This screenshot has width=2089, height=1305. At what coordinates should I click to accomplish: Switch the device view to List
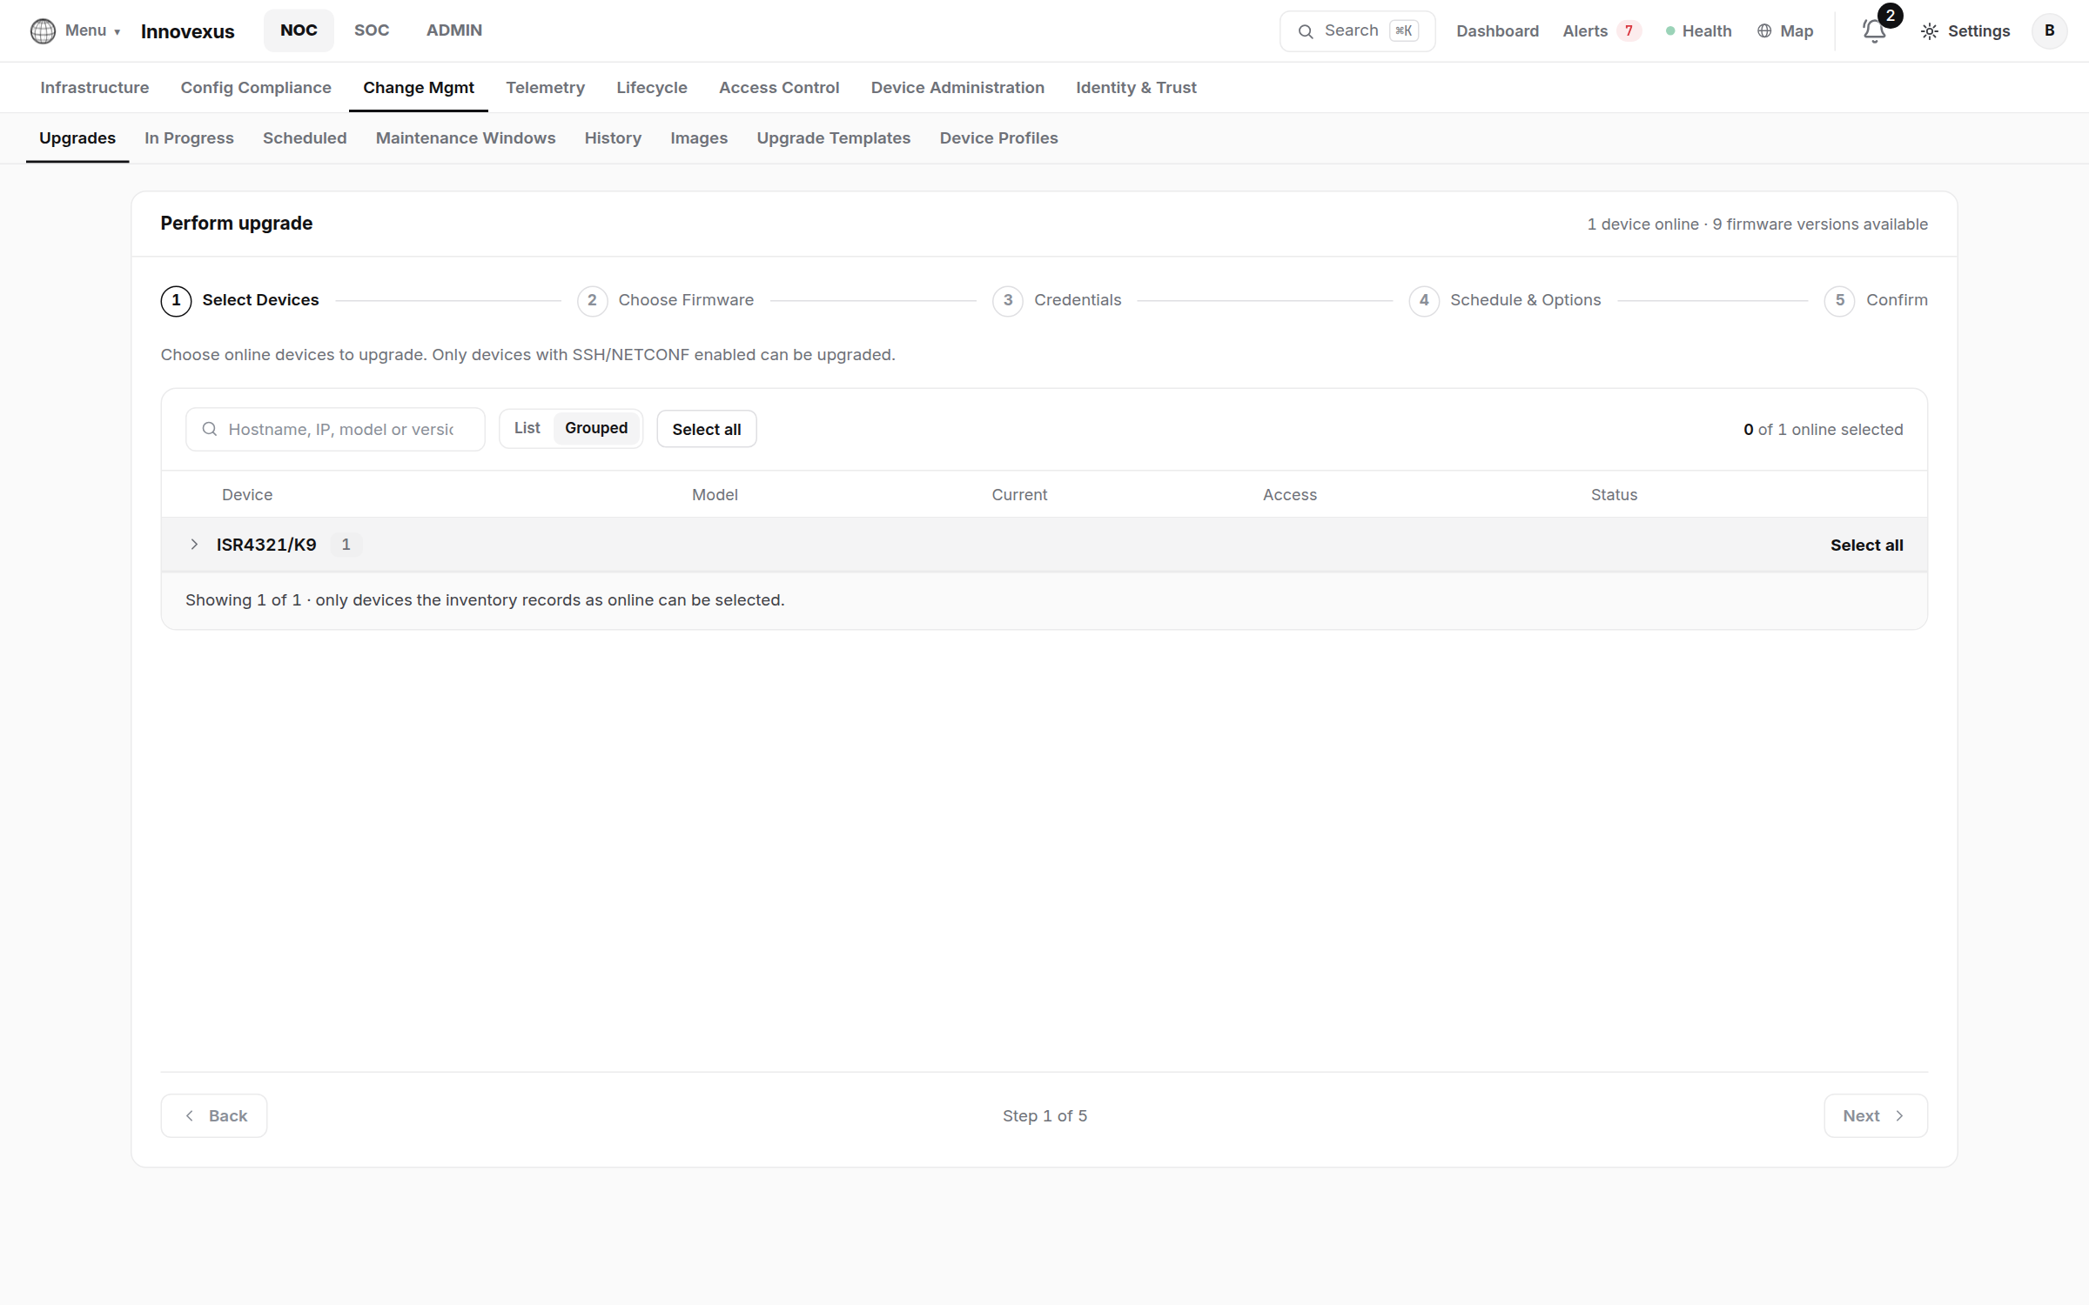(x=527, y=429)
